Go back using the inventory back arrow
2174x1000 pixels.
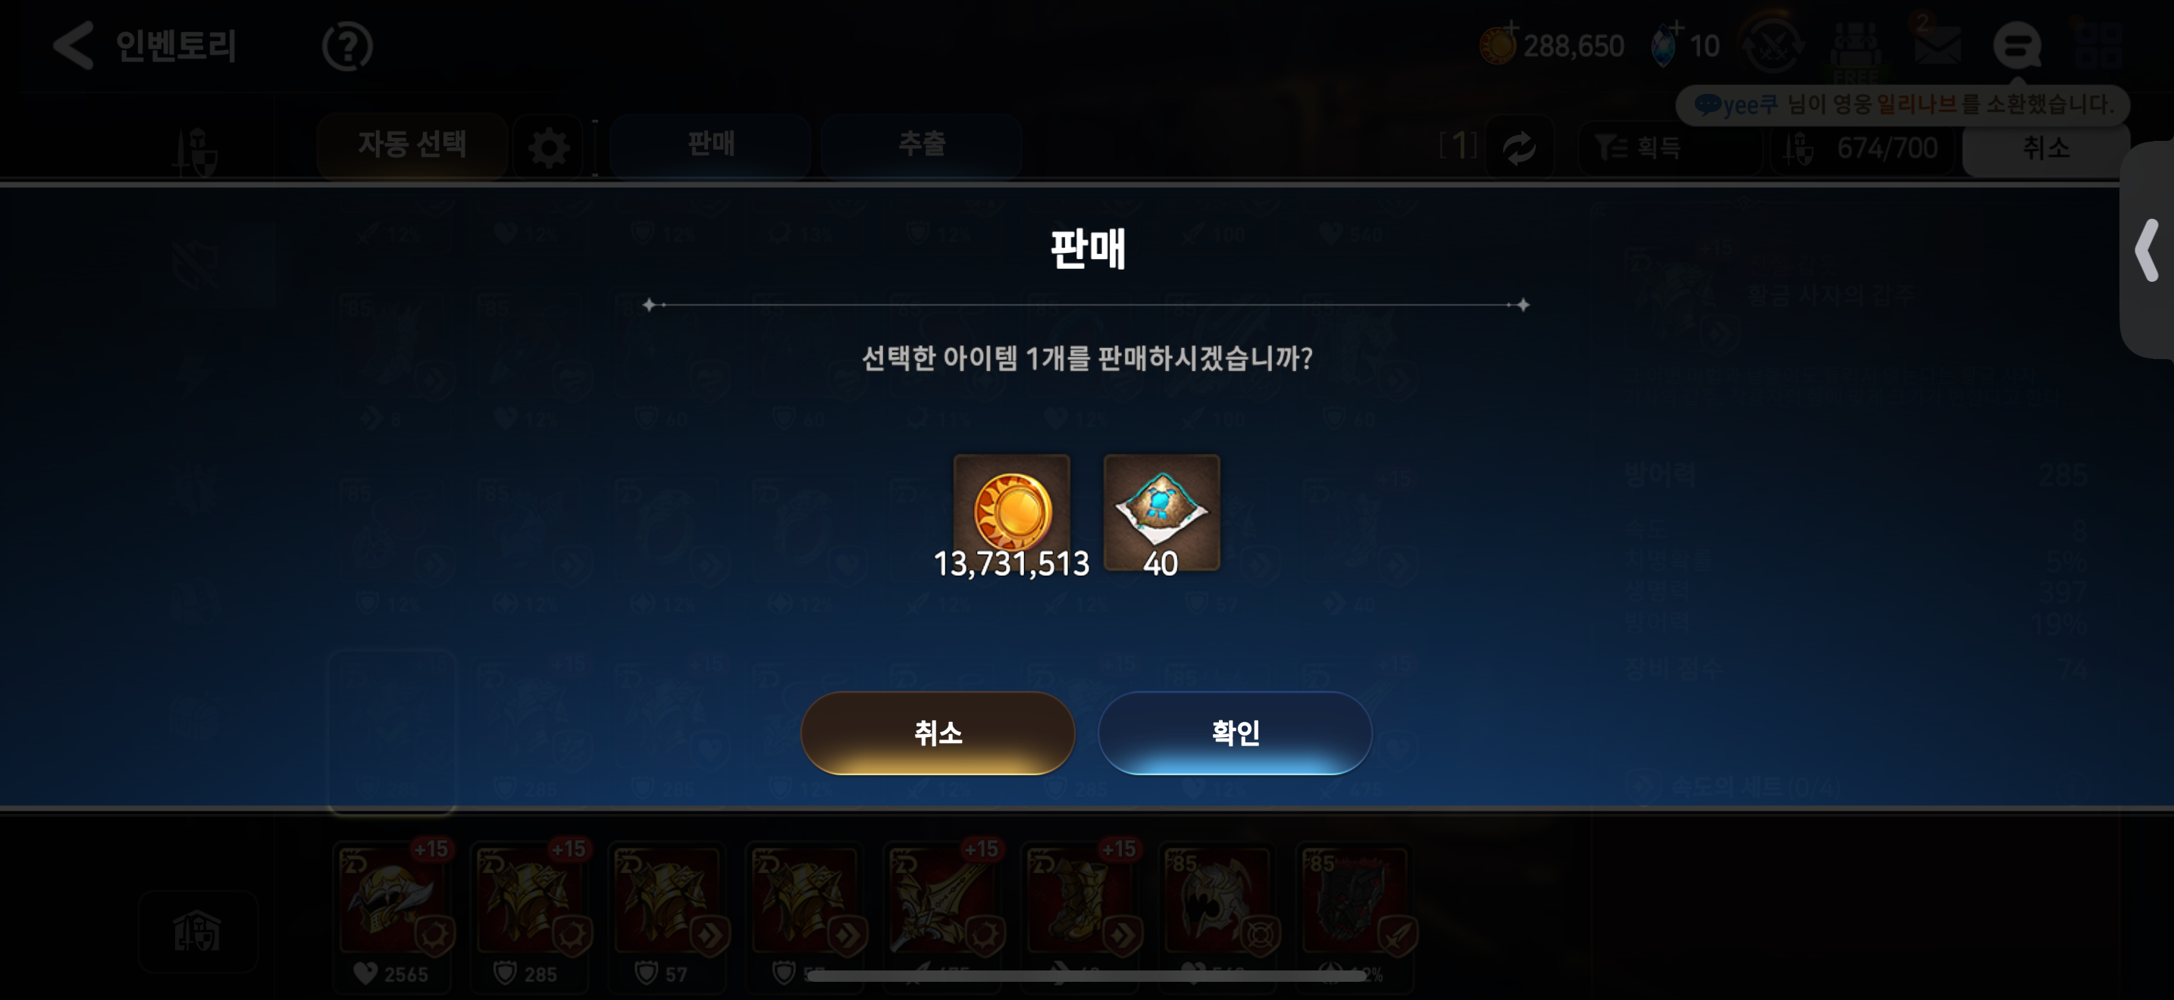(73, 45)
